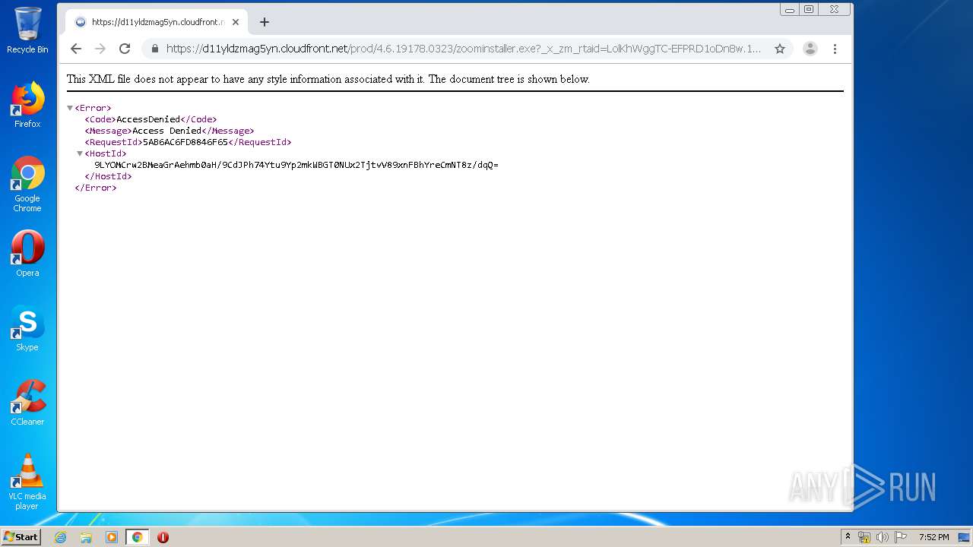Click Opera icon in taskbar
The image size is (973, 547).
tap(163, 537)
